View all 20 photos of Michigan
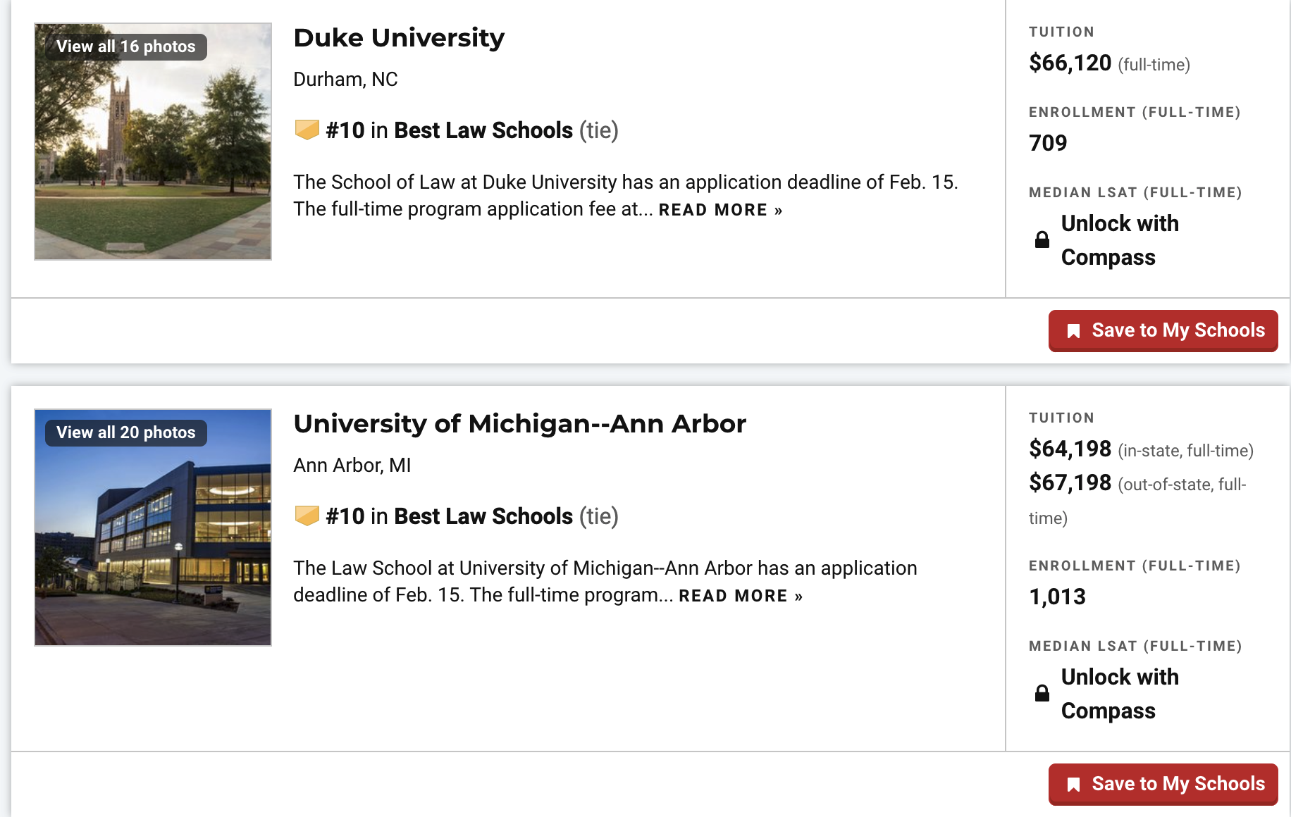 pos(126,432)
